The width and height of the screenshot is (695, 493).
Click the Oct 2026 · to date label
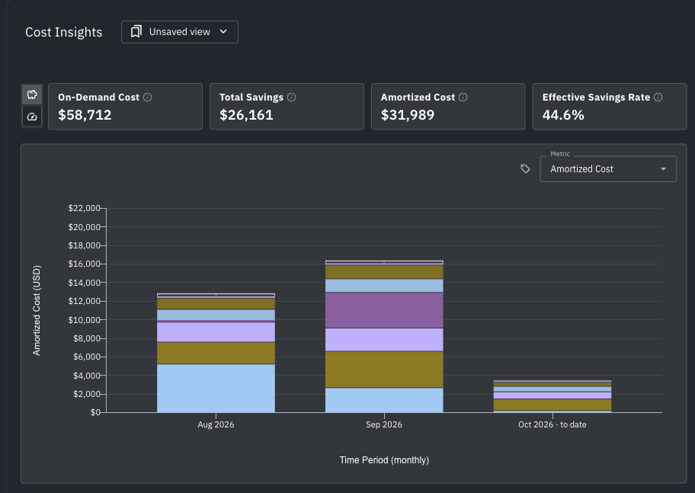pyautogui.click(x=552, y=424)
